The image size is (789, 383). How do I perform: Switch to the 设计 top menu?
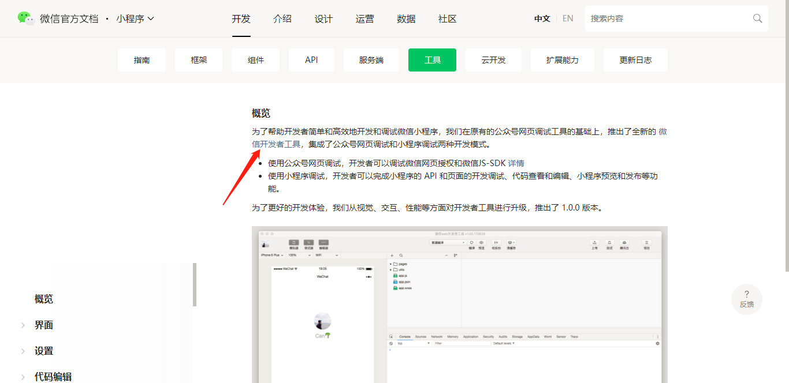tap(323, 18)
